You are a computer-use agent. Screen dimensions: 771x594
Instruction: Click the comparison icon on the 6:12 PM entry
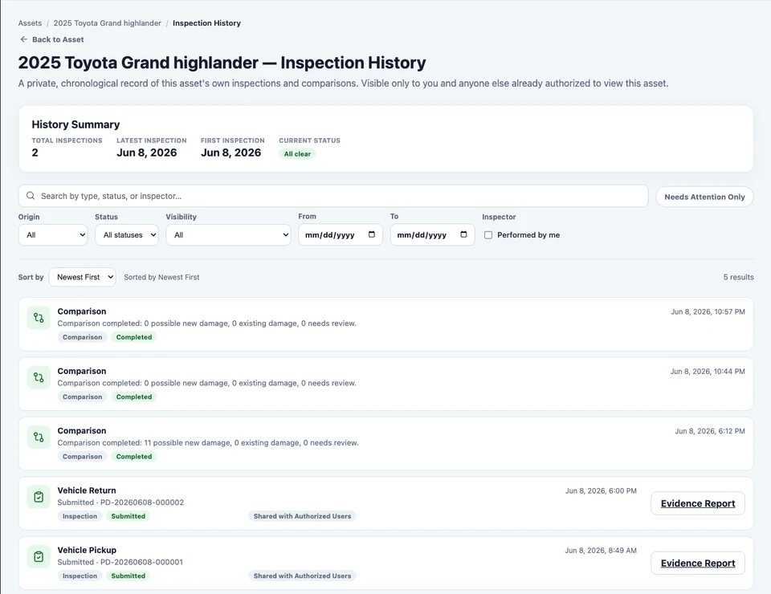[39, 437]
